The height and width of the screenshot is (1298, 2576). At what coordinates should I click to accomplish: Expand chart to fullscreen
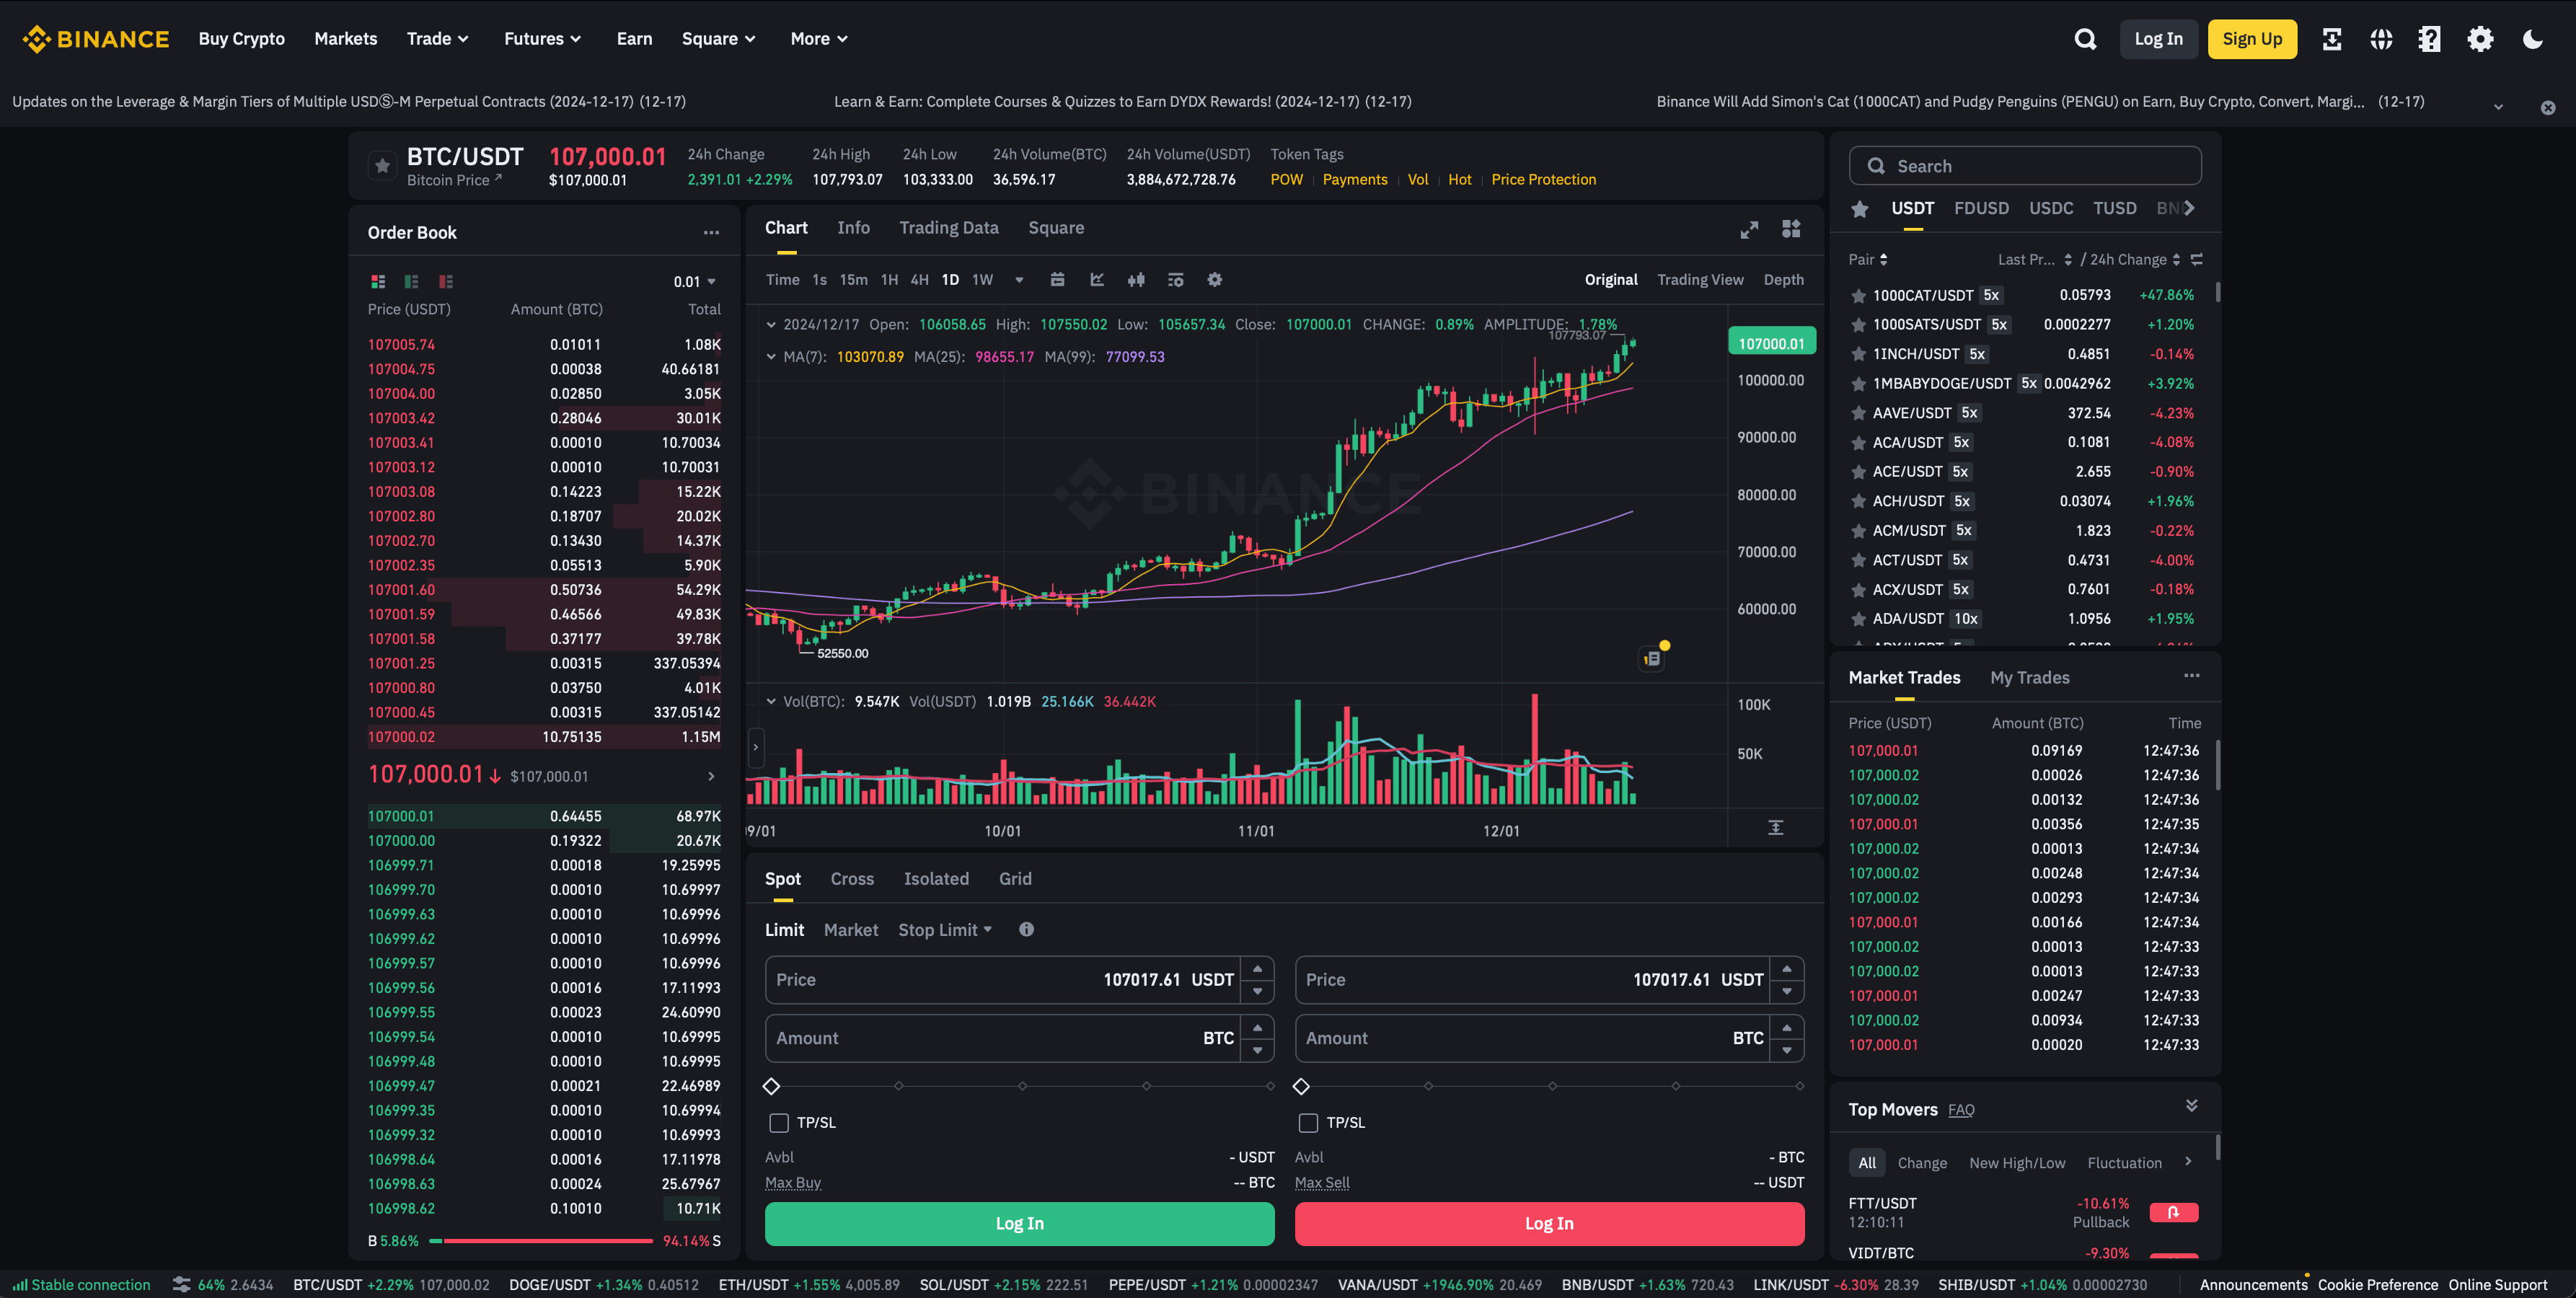point(1748,230)
